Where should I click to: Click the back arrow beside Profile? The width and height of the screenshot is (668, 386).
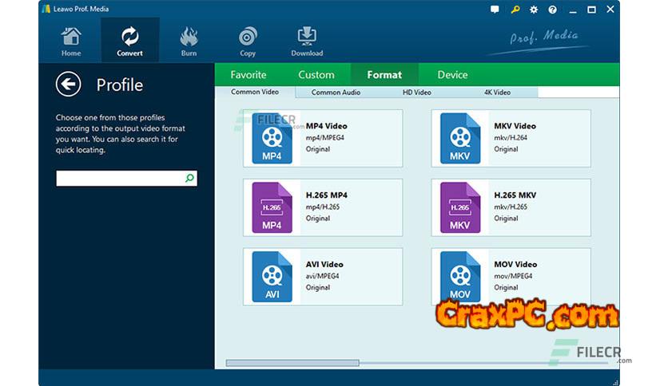69,84
